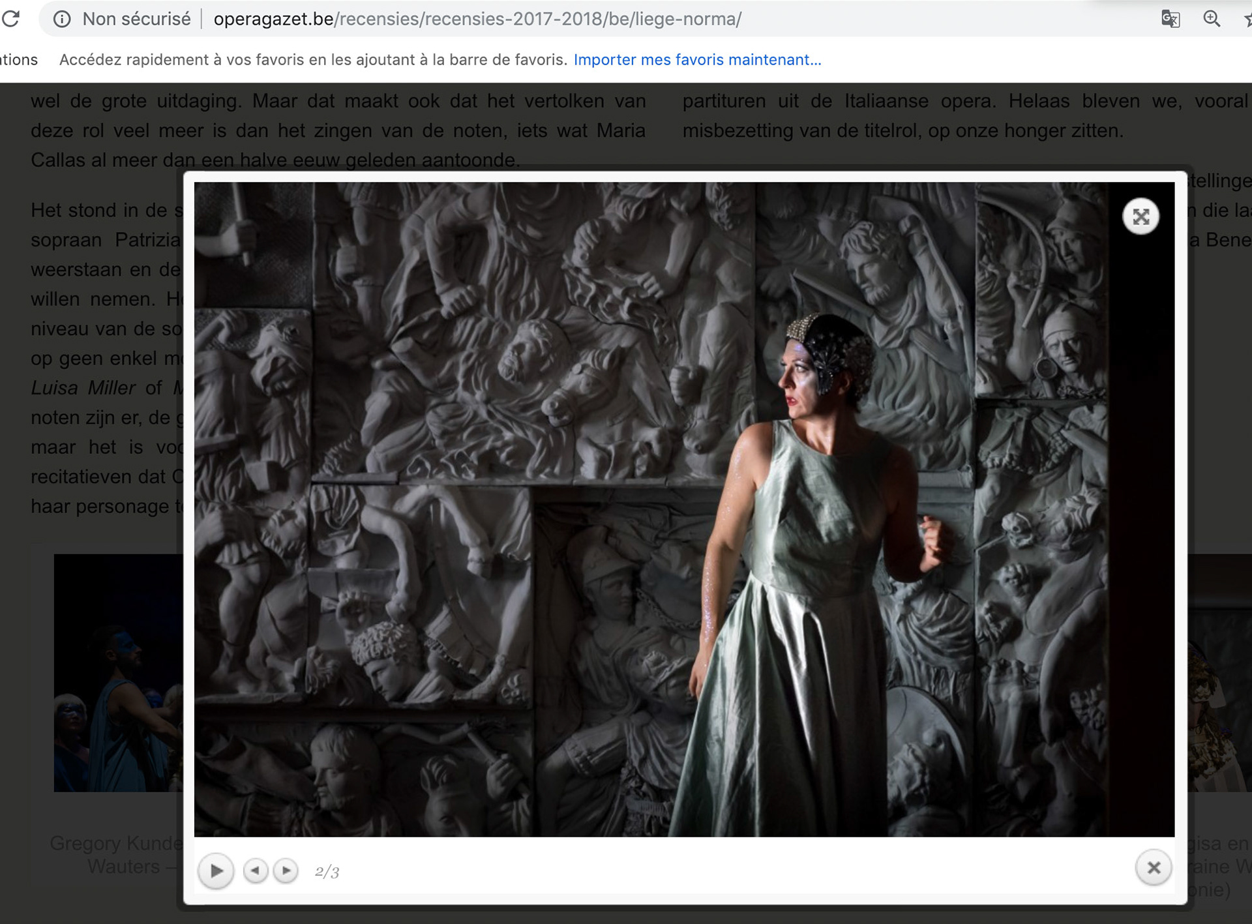This screenshot has width=1252, height=924.
Task: Start the slideshow with the play button
Action: pos(216,871)
